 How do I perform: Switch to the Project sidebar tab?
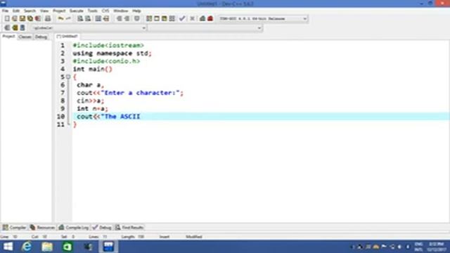[x=8, y=37]
